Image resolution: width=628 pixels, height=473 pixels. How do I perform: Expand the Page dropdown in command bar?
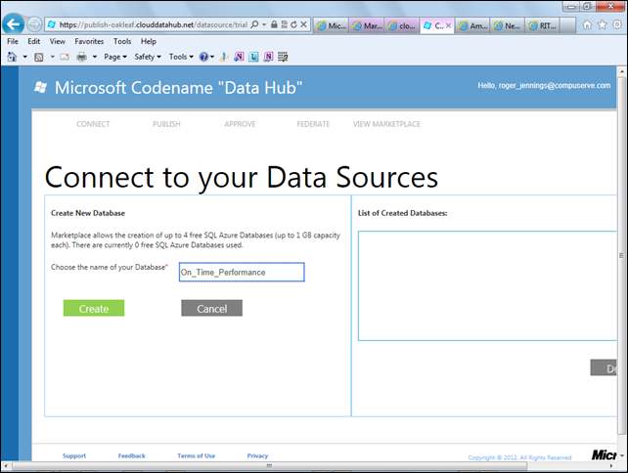pyautogui.click(x=113, y=57)
